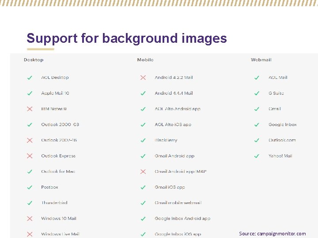Click the green check beside Apple Mail 10
The image size is (318, 238).
pyautogui.click(x=30, y=93)
